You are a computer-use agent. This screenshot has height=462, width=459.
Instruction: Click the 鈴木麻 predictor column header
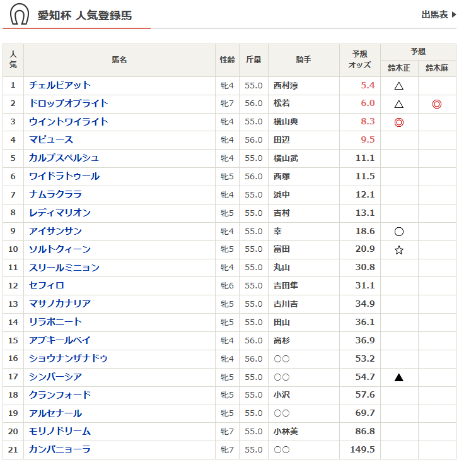[436, 68]
